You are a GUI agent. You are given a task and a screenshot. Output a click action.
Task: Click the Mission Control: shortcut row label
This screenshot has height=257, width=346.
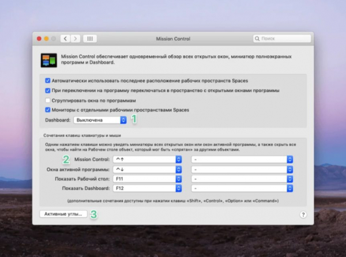coord(92,160)
